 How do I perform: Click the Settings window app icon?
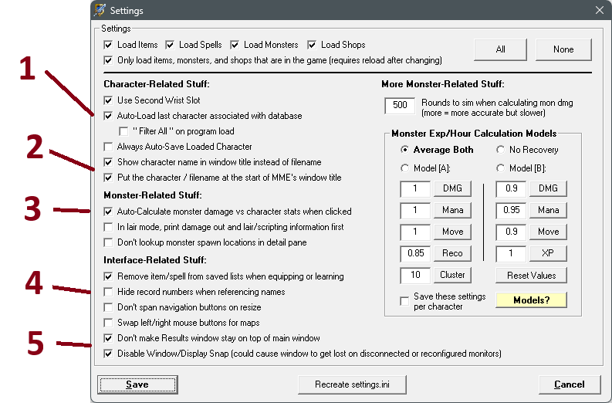point(100,11)
